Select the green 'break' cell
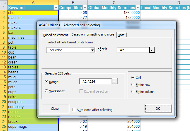190x131 pixels. [x=33, y=121]
